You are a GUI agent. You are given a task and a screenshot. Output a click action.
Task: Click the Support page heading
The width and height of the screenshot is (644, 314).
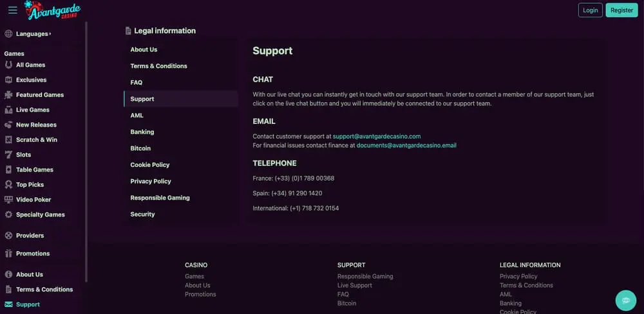272,51
